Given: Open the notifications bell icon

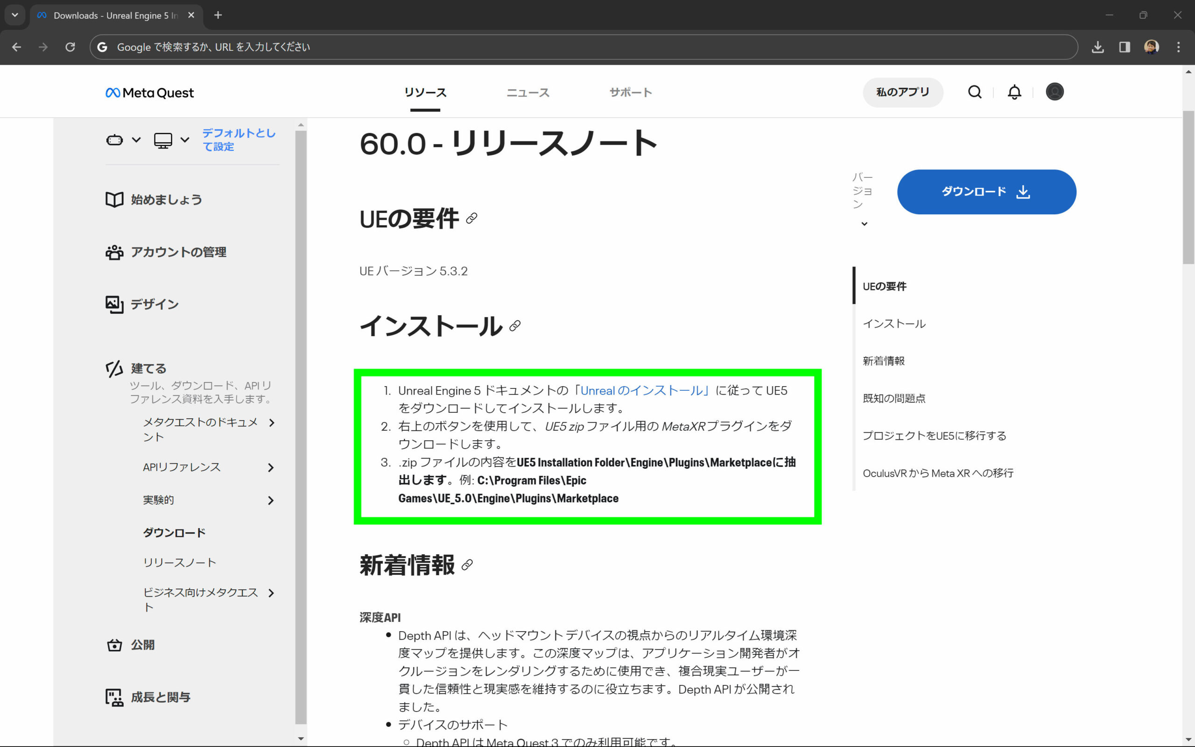Looking at the screenshot, I should coord(1014,92).
